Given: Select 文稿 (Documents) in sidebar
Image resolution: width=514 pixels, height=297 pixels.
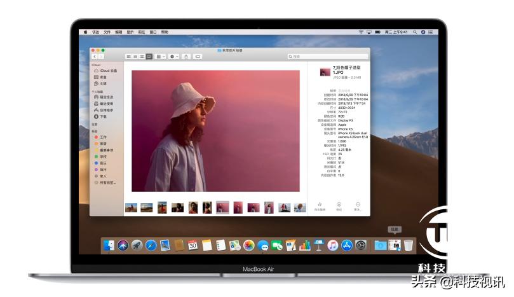Looking at the screenshot, I should click(x=100, y=84).
